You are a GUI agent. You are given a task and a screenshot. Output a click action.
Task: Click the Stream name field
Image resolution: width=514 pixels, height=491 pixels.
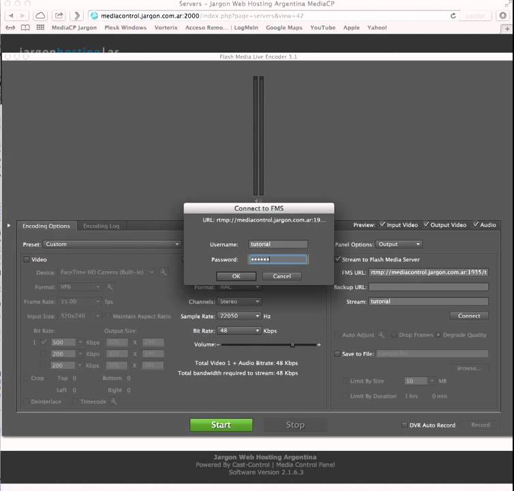tap(429, 301)
